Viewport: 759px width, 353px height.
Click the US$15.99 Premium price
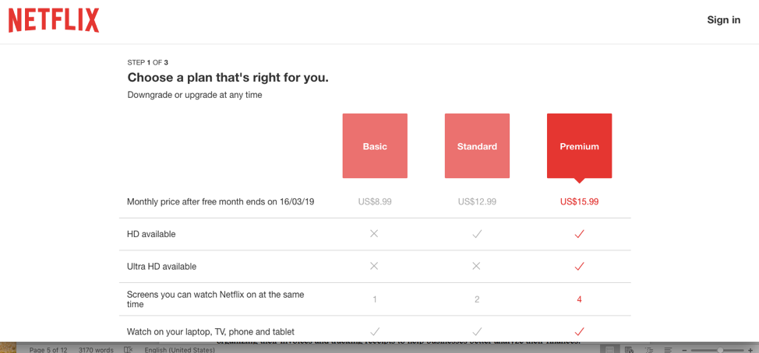[x=579, y=201]
